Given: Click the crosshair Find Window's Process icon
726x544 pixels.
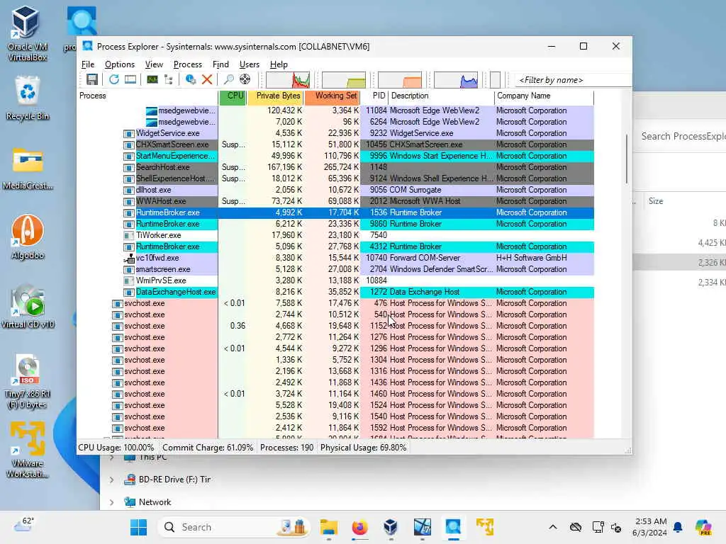Looking at the screenshot, I should 245,79.
